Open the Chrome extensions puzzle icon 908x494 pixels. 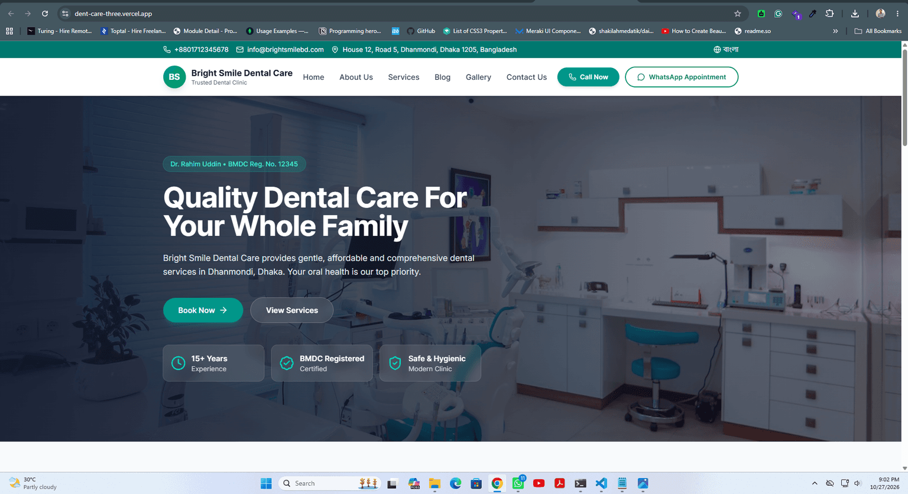pos(829,14)
